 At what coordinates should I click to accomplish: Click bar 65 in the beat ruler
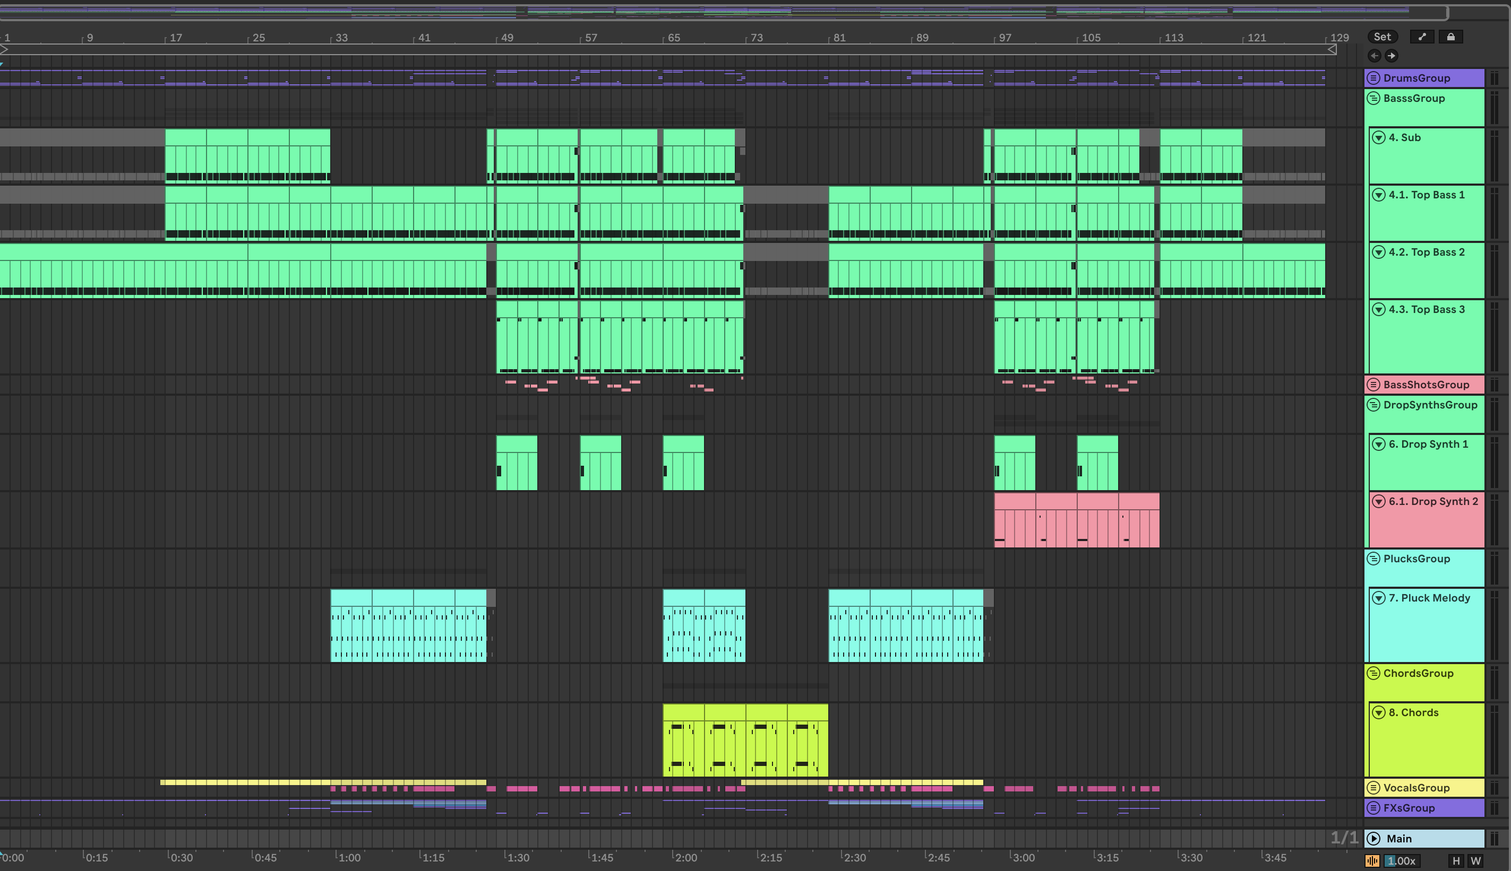(674, 38)
